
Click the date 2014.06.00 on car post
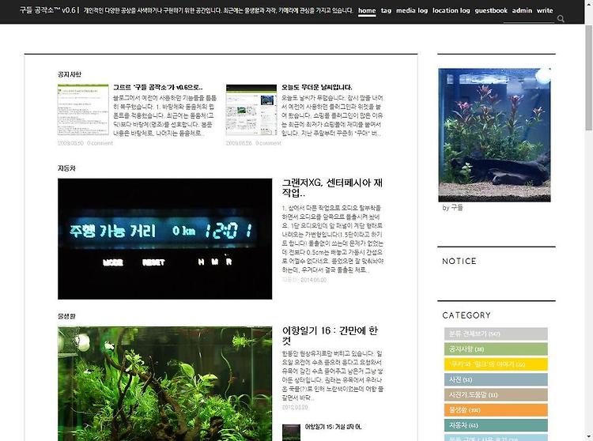[314, 280]
